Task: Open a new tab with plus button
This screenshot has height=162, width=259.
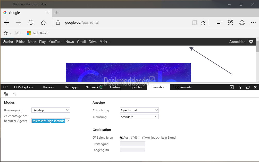Action: pos(56,13)
